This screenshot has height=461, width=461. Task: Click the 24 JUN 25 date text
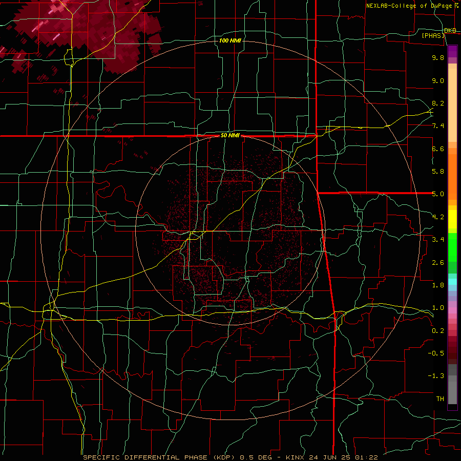point(329,457)
